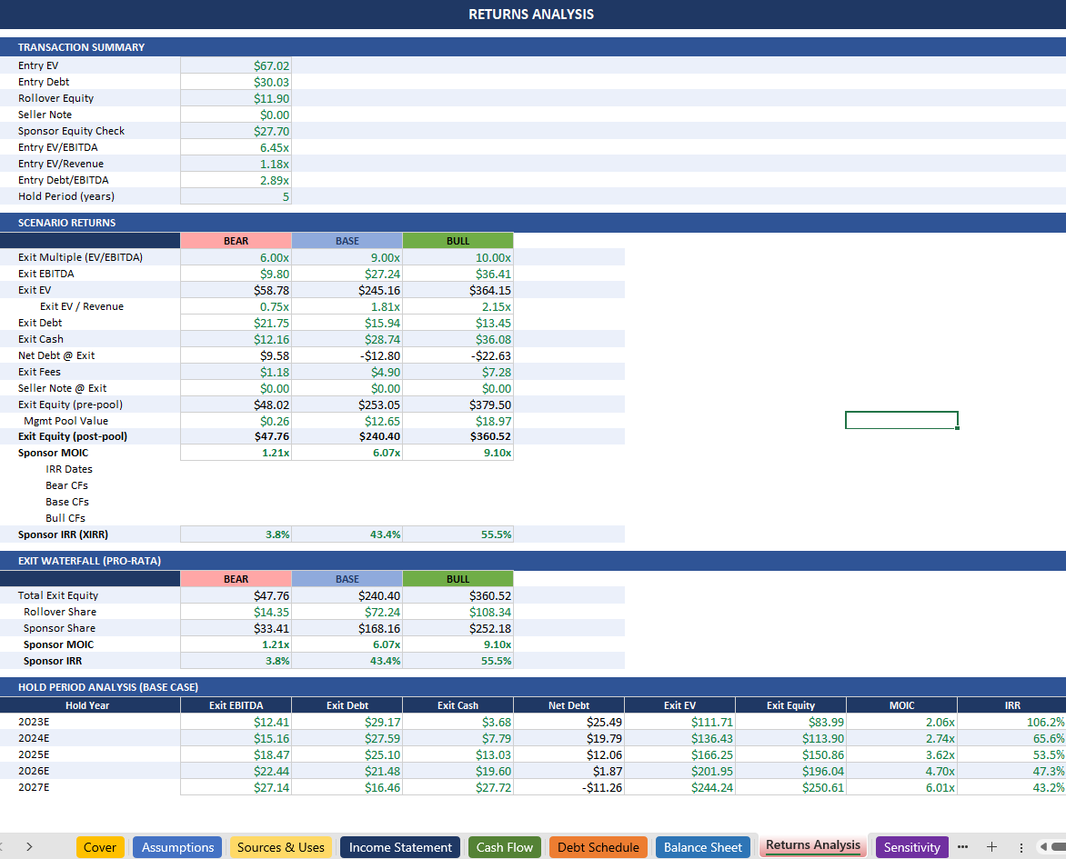Select the MOIC column header
The image size is (1066, 859).
coord(901,704)
